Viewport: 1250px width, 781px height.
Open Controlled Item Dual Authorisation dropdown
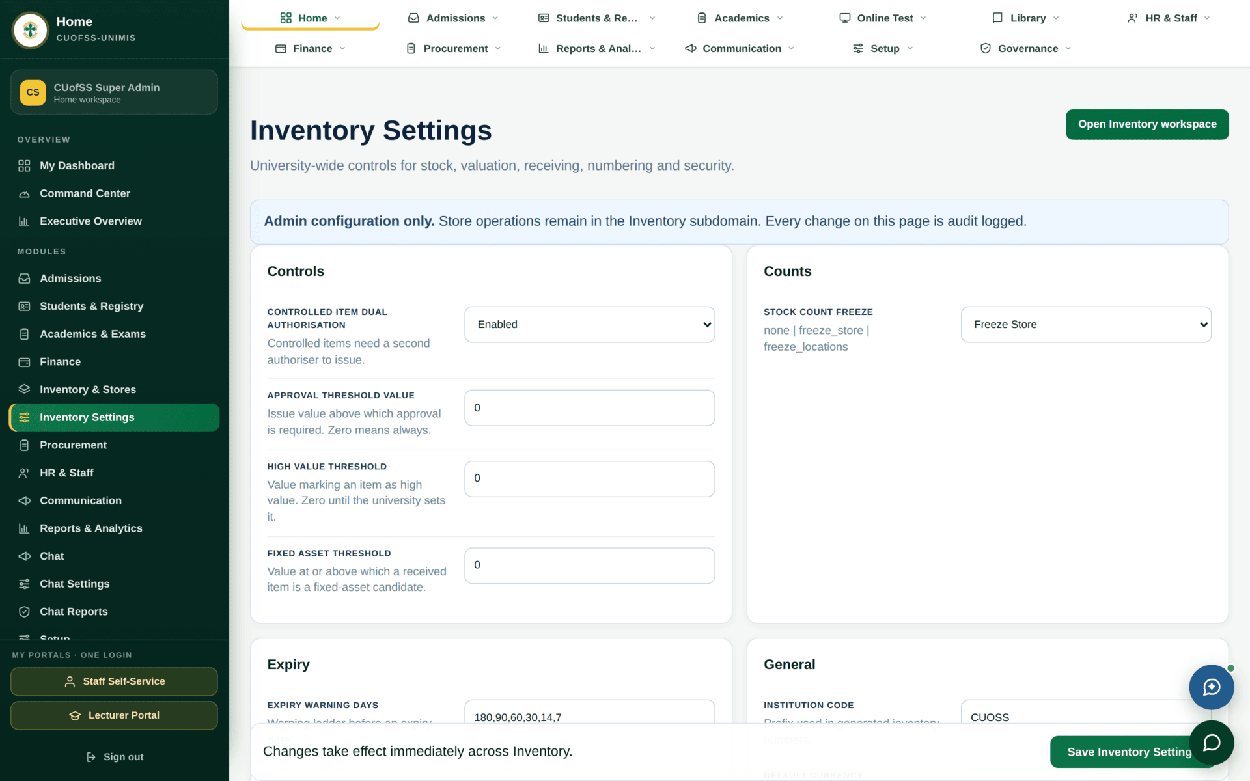(x=589, y=325)
